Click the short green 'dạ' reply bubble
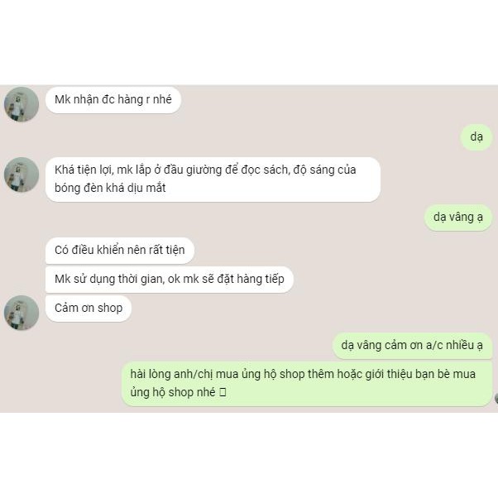Image resolution: width=498 pixels, height=498 pixels. click(x=476, y=137)
